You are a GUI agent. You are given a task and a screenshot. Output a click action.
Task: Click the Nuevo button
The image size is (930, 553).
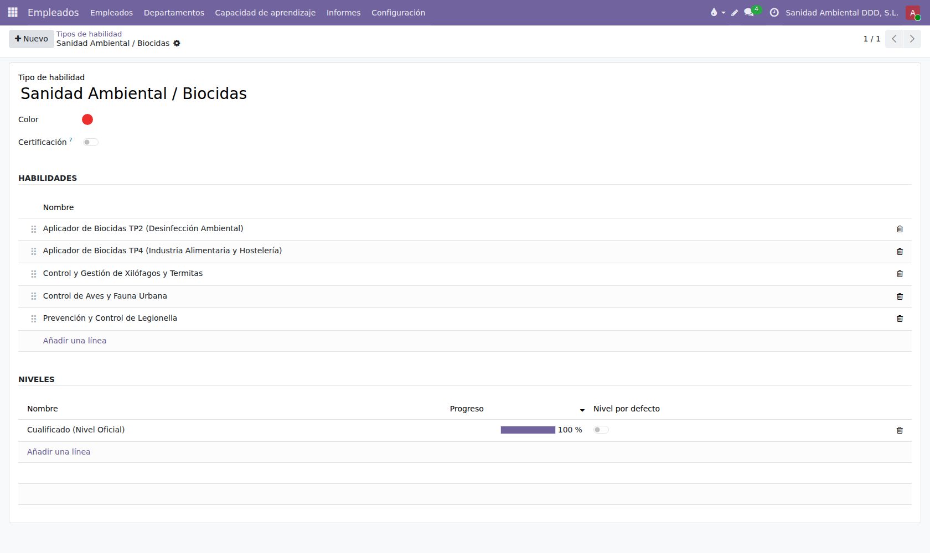pyautogui.click(x=32, y=39)
